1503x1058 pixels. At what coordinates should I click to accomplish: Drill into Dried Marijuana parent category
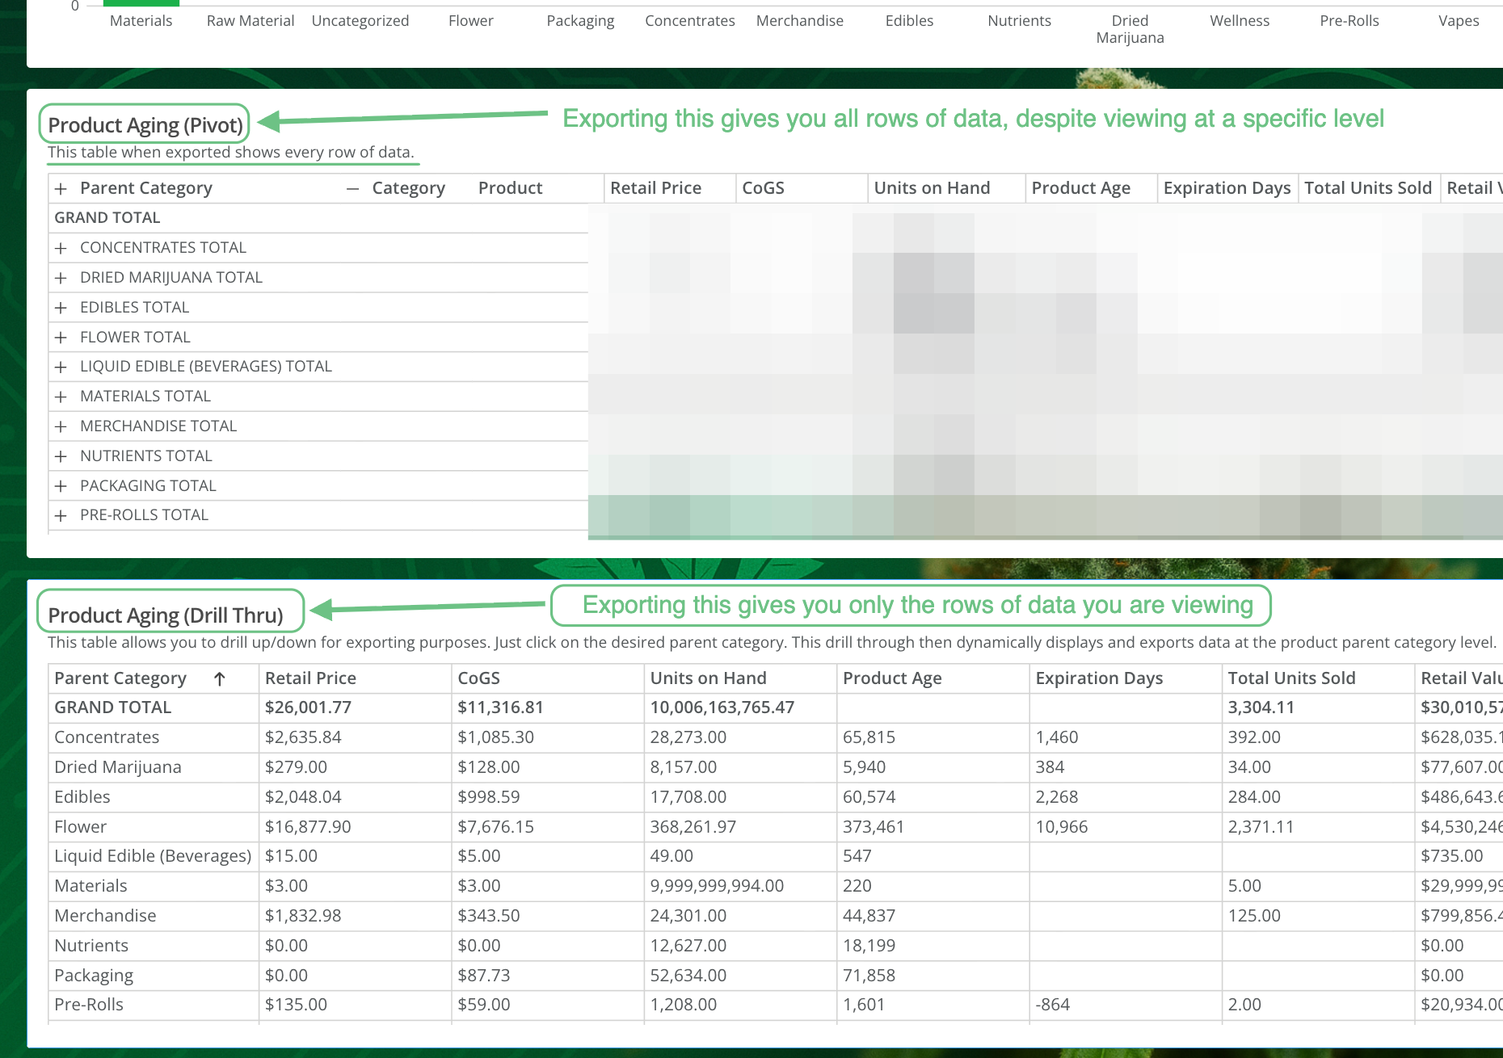tap(117, 767)
